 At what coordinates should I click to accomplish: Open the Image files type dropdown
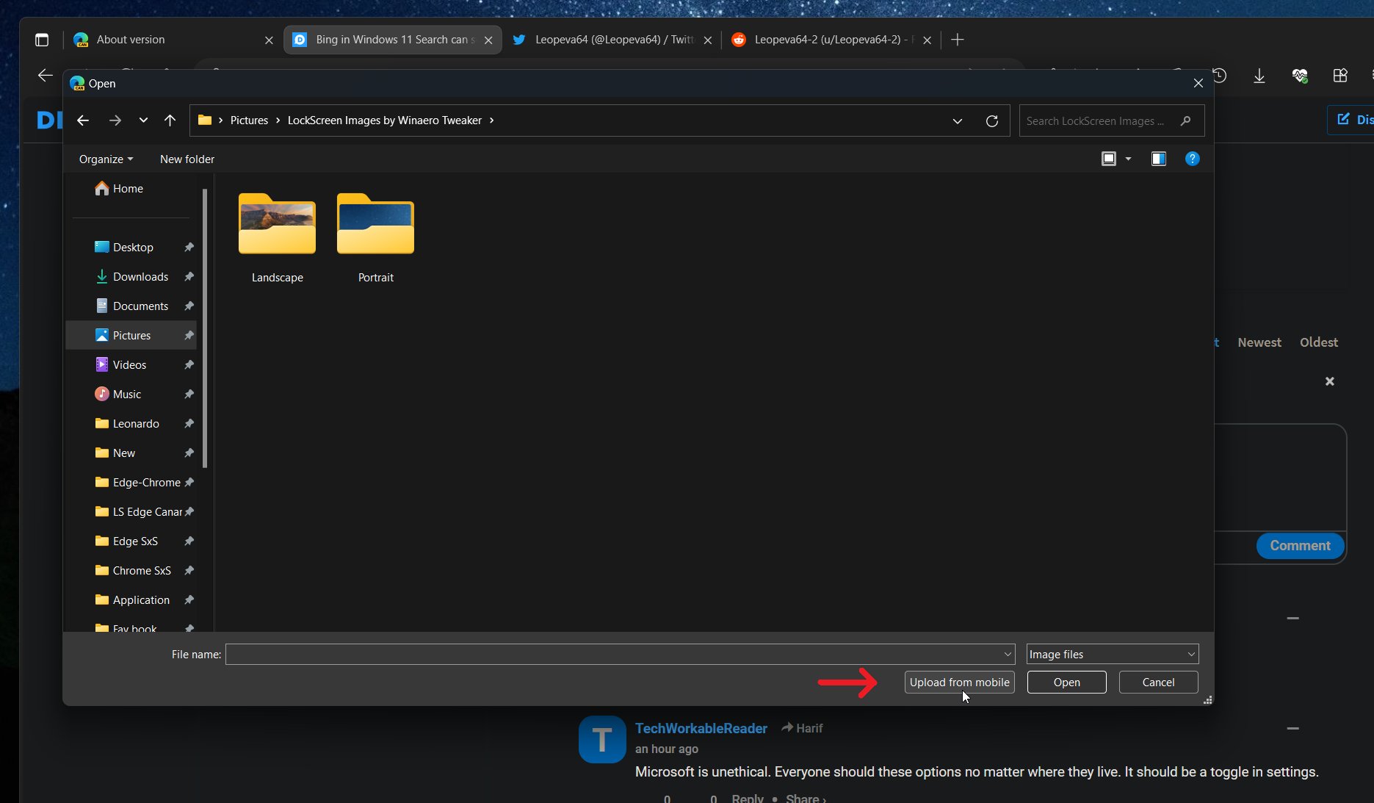(x=1113, y=655)
